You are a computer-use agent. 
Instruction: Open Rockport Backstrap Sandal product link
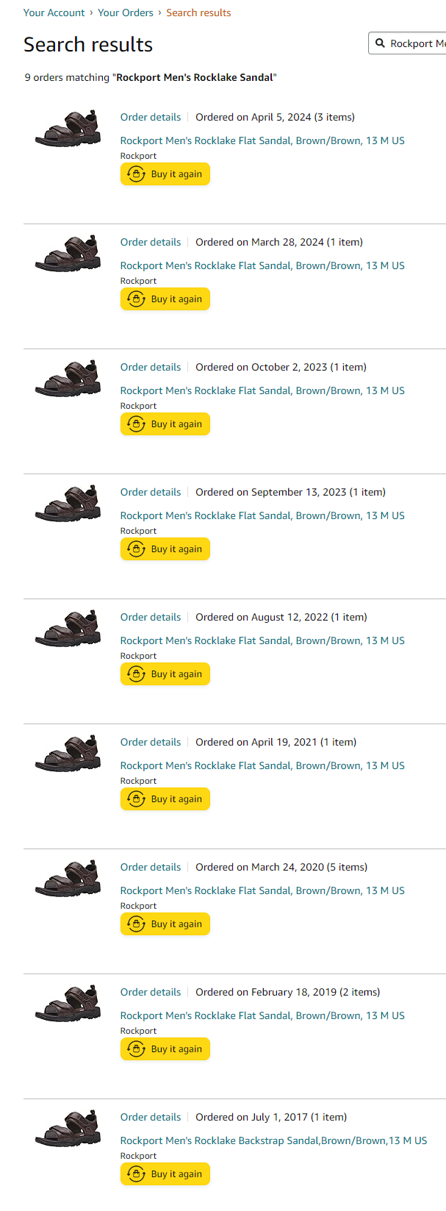(273, 1140)
